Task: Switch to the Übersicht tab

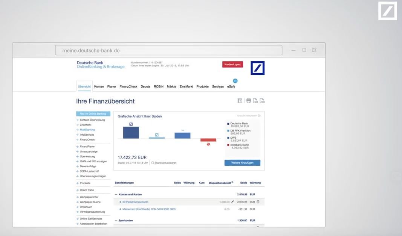Action: pos(84,86)
